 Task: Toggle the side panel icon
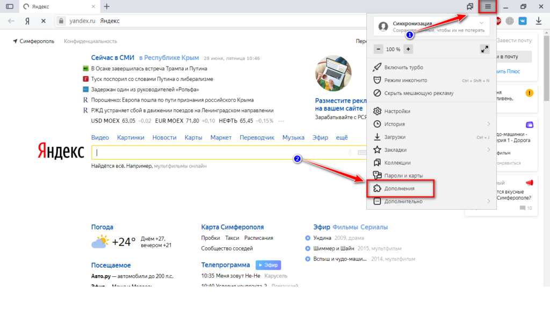[10, 6]
